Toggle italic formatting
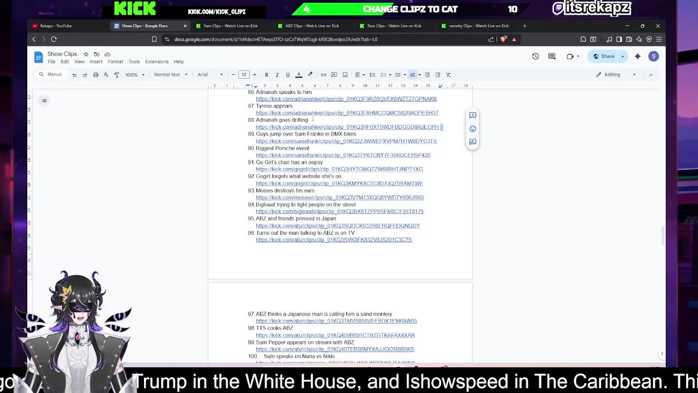Image resolution: width=698 pixels, height=393 pixels. click(277, 75)
